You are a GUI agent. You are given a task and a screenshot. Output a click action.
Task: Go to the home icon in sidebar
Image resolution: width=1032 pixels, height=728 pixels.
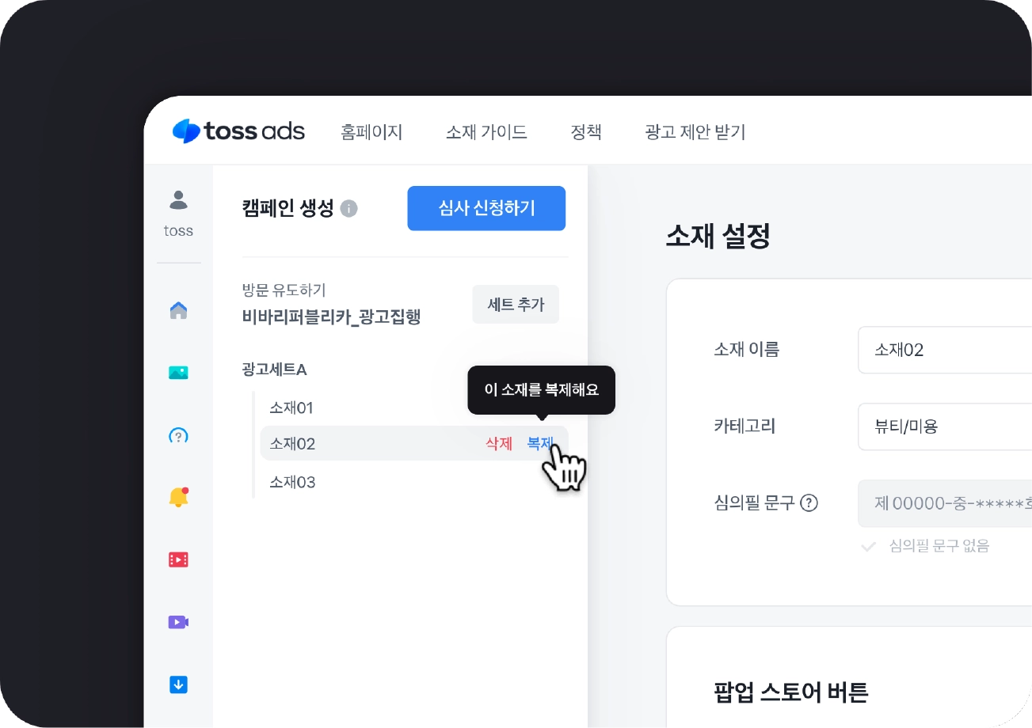click(x=179, y=310)
